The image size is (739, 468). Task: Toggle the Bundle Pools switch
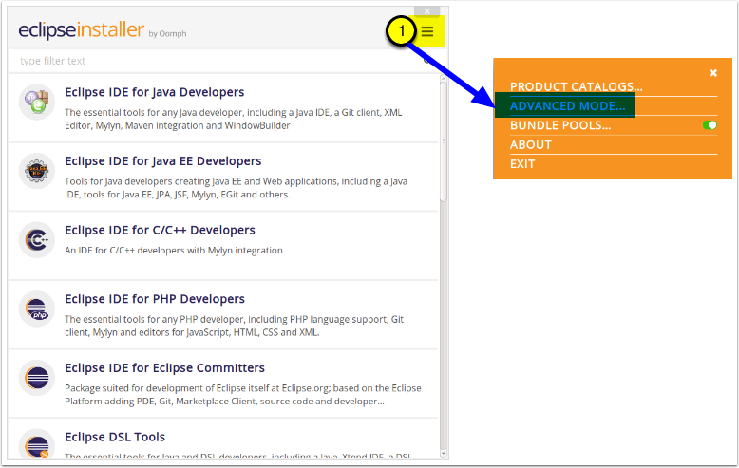point(710,124)
